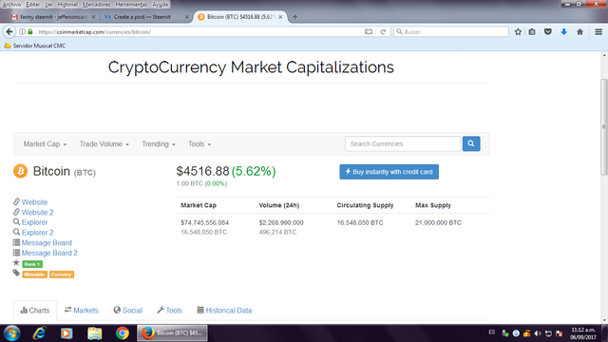Click the volume speaker tray icon
The image size is (608, 342).
tap(538, 333)
